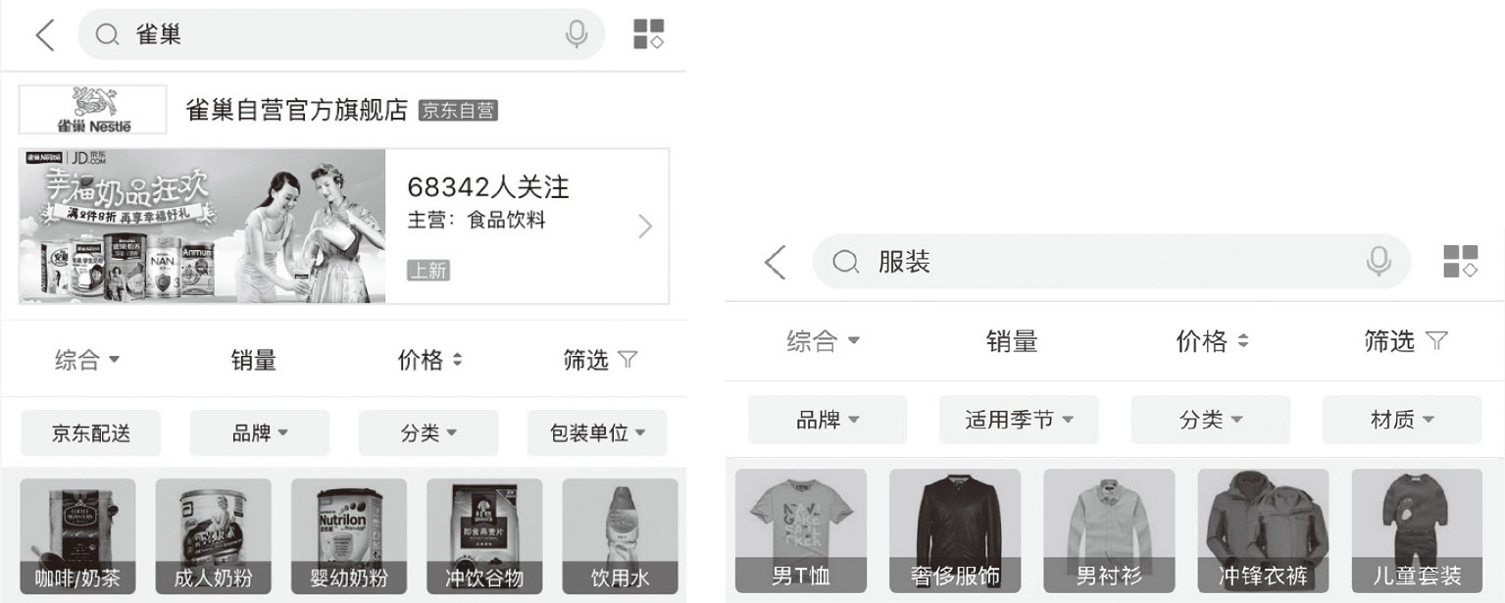Select the 饮用水 category
1505x603 pixels.
[x=620, y=536]
